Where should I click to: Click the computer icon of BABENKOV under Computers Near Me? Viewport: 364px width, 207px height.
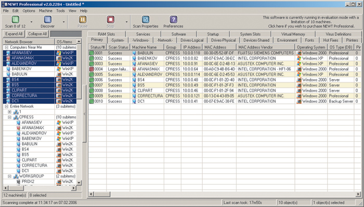click(x=8, y=69)
